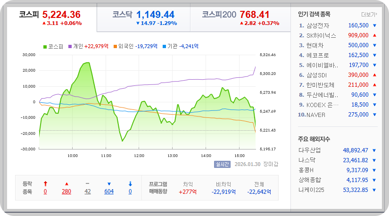Open the lower-limit stocks count 0

coord(130,191)
